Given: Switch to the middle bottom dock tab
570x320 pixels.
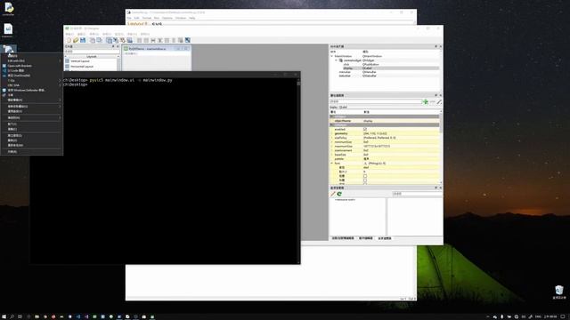Looking at the screenshot, I should coord(366,238).
